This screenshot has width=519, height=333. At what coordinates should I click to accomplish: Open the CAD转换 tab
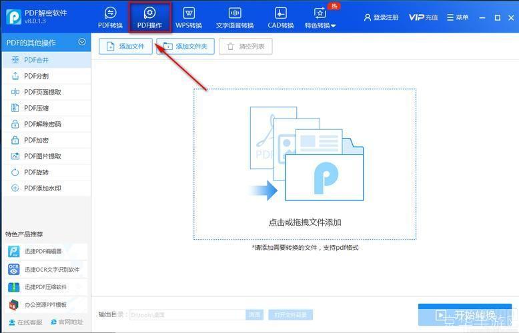[281, 17]
